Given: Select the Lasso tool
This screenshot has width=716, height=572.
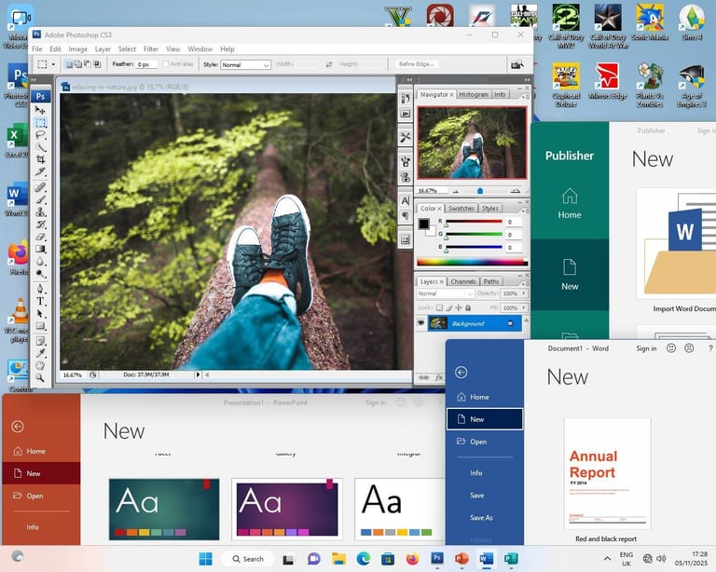Looking at the screenshot, I should click(40, 134).
